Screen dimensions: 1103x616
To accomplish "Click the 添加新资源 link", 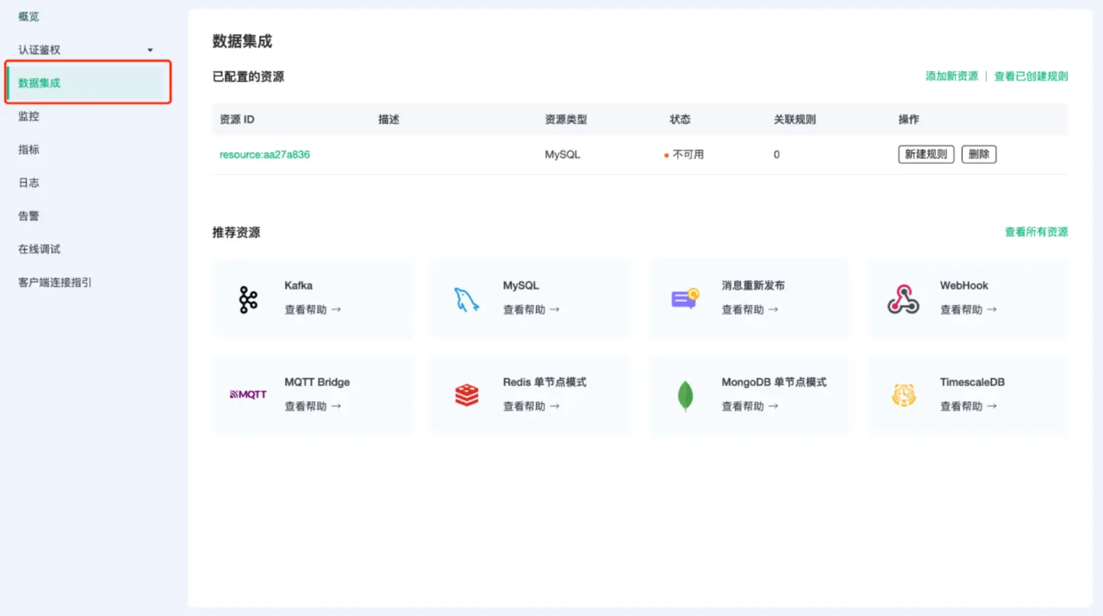I will (x=951, y=76).
